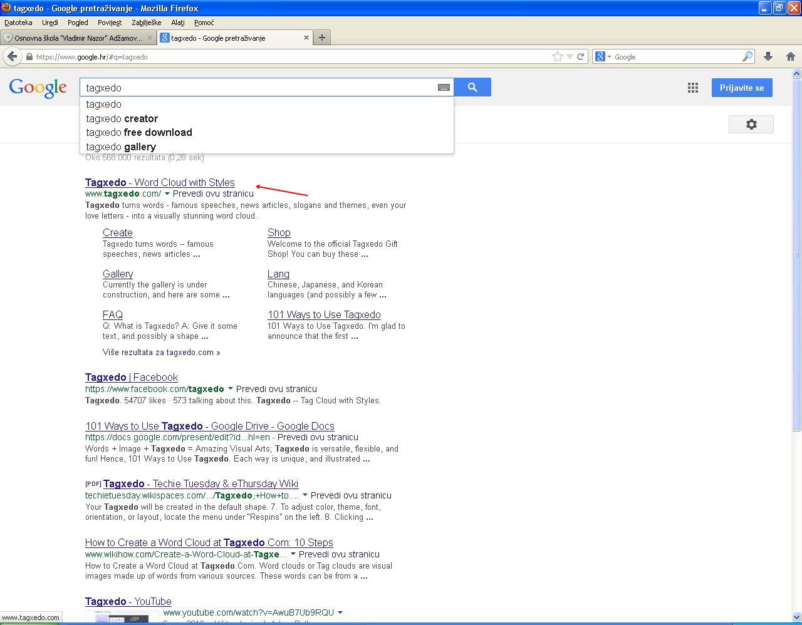Select the tagxedo - Google pretraživanje tab
Image resolution: width=802 pixels, height=625 pixels.
point(235,38)
